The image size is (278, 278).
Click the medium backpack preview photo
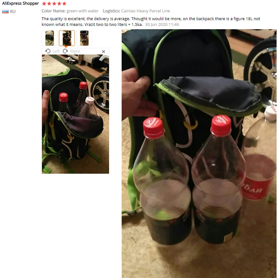click(x=75, y=114)
